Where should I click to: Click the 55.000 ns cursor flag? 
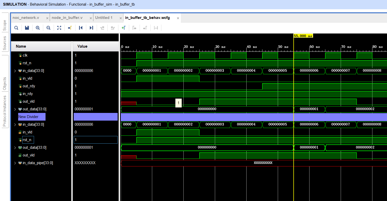(x=303, y=36)
